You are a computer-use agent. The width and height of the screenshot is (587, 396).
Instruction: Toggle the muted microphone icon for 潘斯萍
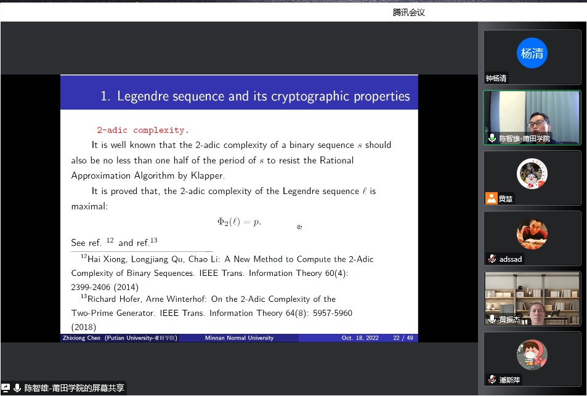point(492,379)
